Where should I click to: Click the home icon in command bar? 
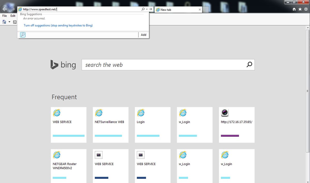4,22
